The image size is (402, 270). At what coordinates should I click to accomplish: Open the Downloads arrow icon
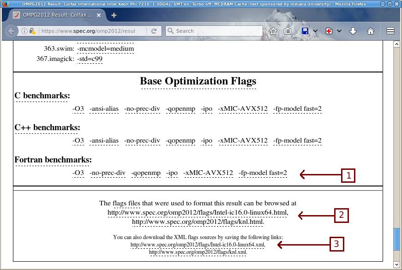click(353, 30)
